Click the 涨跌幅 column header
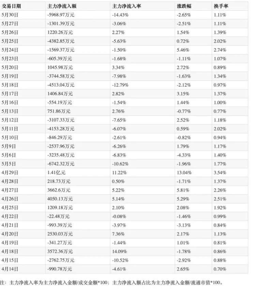Viewport: 256px width, 289px height. pos(184,6)
